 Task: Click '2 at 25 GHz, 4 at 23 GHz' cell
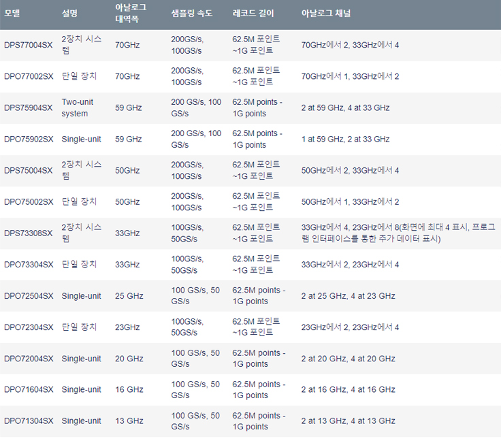point(348,296)
